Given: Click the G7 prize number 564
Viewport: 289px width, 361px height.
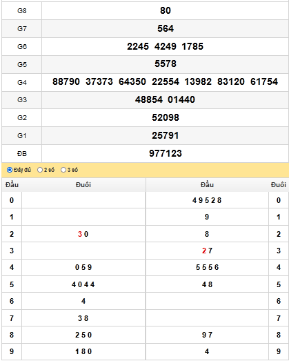Looking at the screenshot, I should pyautogui.click(x=166, y=28).
